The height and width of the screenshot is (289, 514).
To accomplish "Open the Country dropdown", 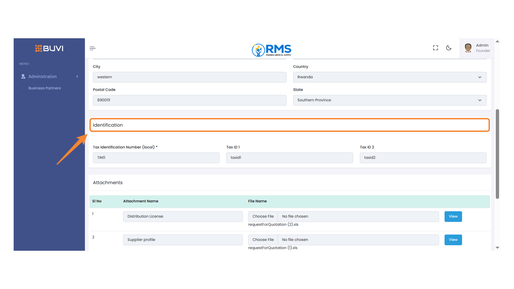I will click(390, 77).
